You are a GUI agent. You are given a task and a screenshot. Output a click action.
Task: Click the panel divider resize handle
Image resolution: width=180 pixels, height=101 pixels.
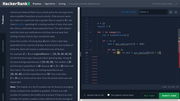tap(81, 54)
